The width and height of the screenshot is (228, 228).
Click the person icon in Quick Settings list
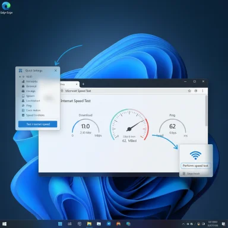tap(23, 101)
